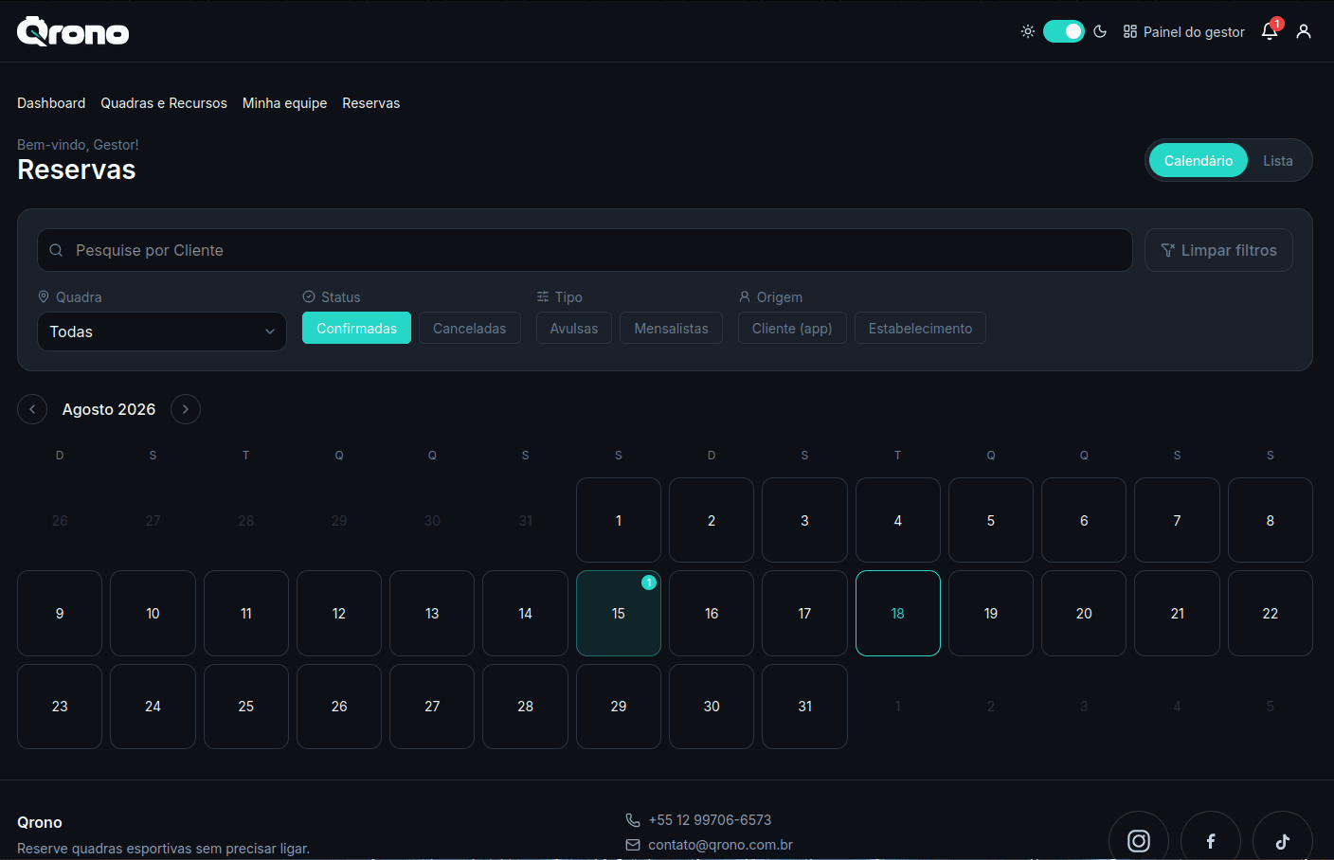Toggle Confirmadas status filter
1334x860 pixels.
[x=356, y=328]
